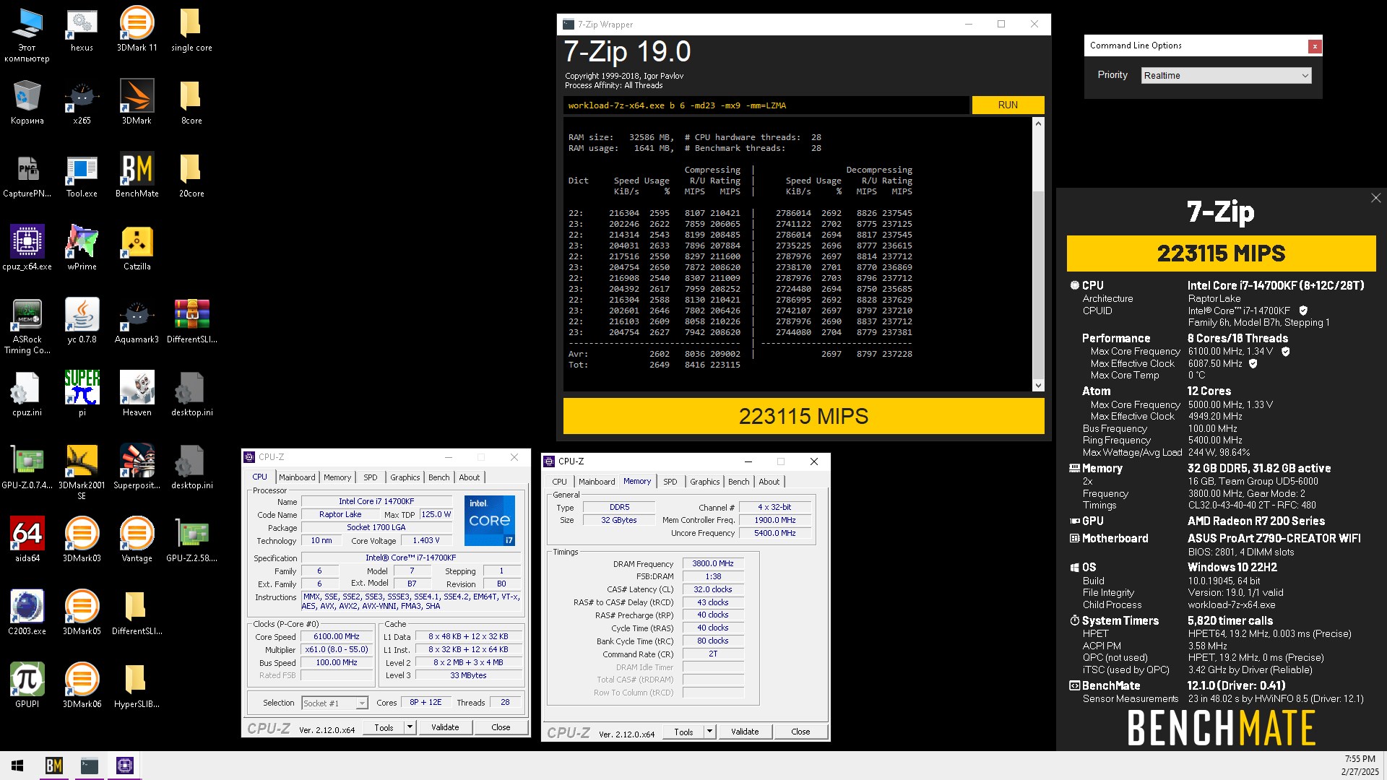Switch to Mainboard tab in CPU-Z CPU window

[297, 477]
